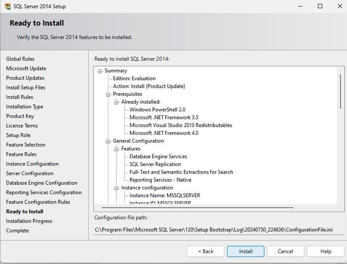Image resolution: width=347 pixels, height=264 pixels.
Task: Cancel the SQL Server setup
Action: click(285, 251)
